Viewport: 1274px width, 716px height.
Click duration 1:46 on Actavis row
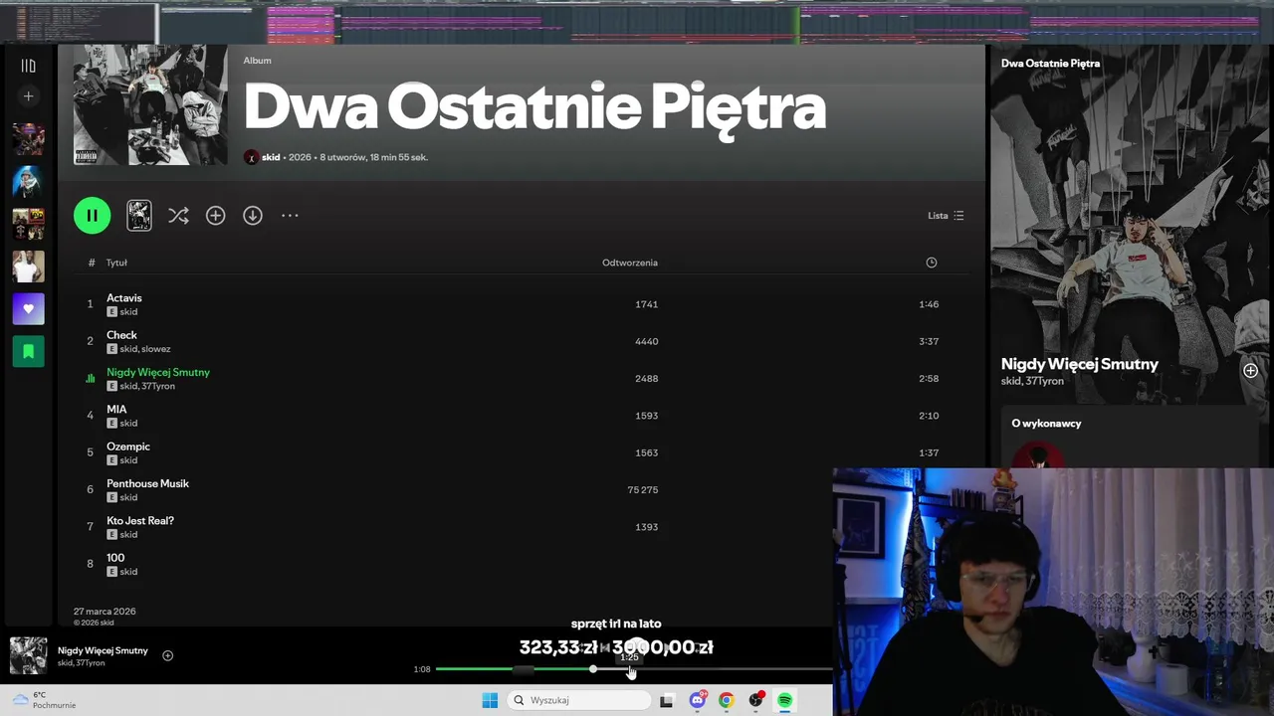(x=929, y=304)
